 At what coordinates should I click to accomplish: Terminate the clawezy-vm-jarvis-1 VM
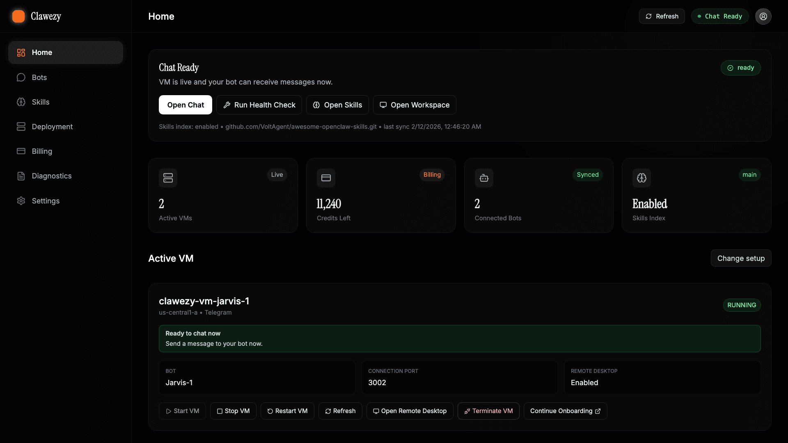tap(488, 411)
